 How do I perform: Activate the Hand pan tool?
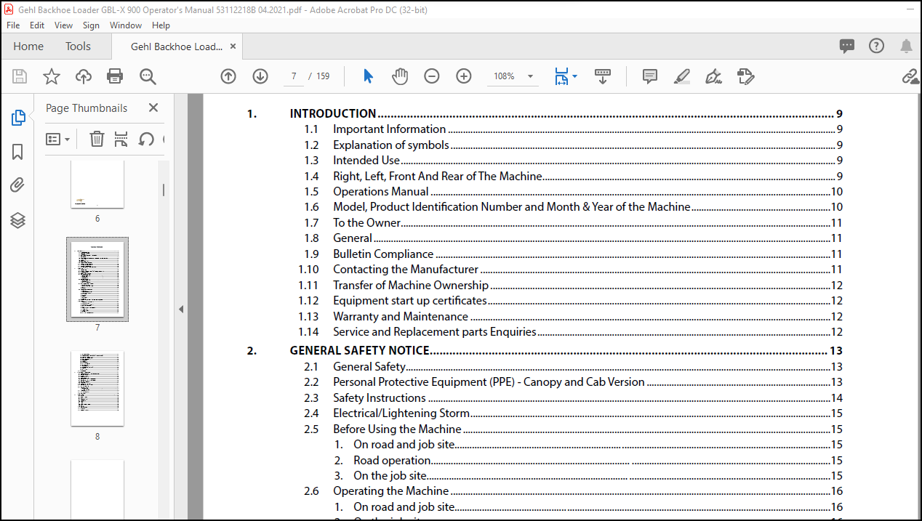coord(400,76)
